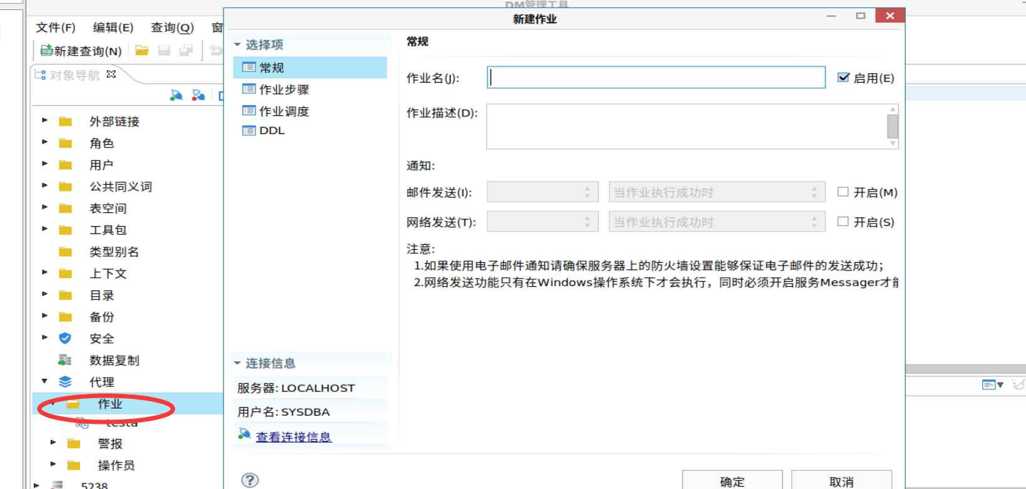The image size is (1026, 489).
Task: Click the 服务器: LOCALHOST text
Action: pyautogui.click(x=296, y=388)
